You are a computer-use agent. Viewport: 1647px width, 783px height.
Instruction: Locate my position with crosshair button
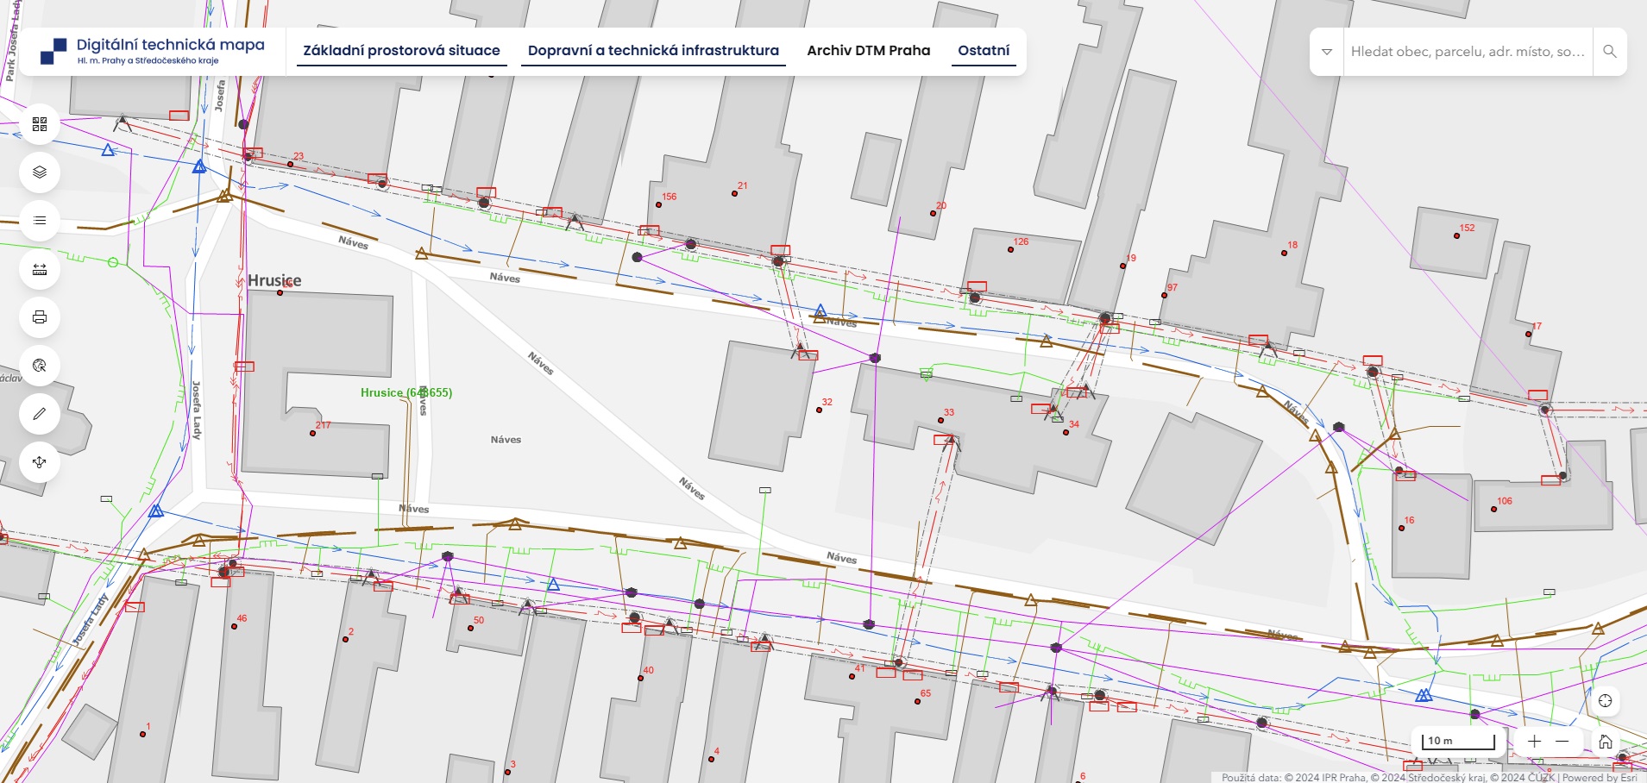click(1605, 701)
